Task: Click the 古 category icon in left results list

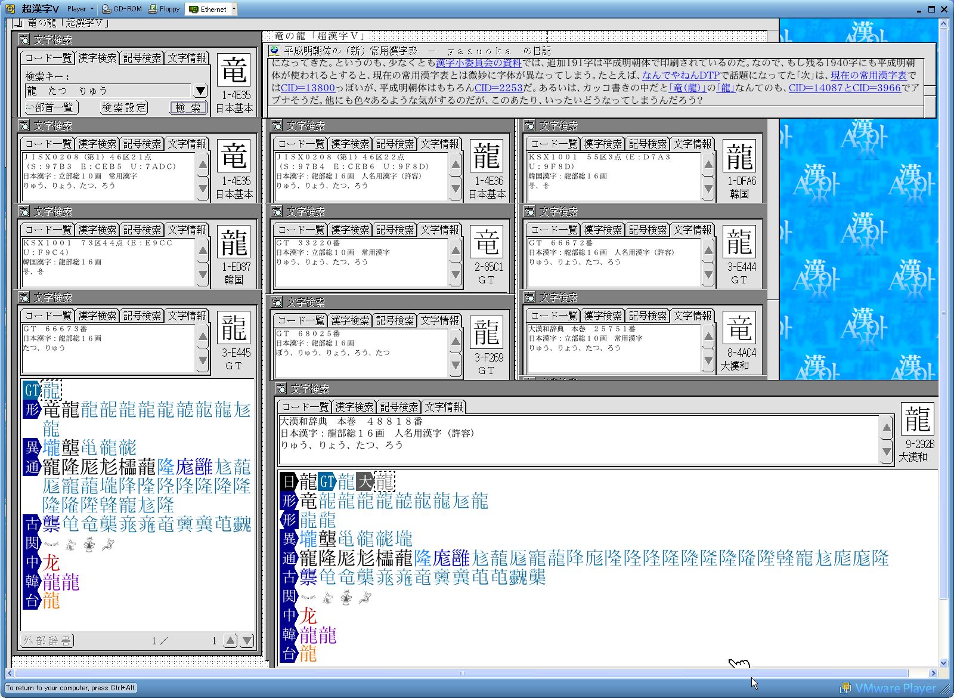Action: coord(32,524)
